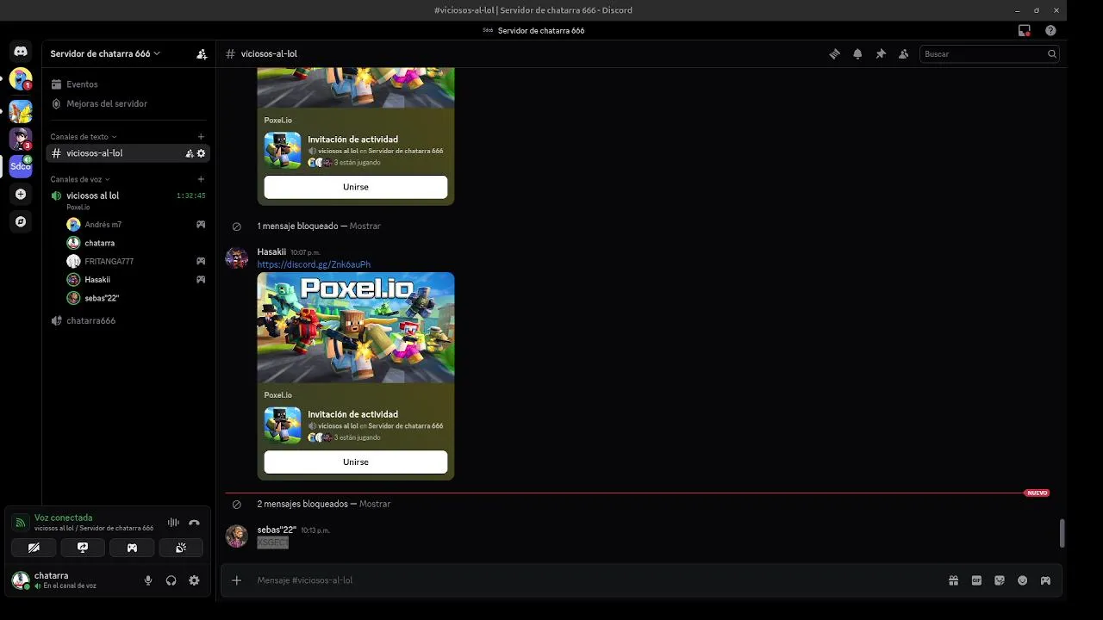Screen dimensions: 1103x620
Task: Mute microphone toggle next to chatarra
Action: click(x=148, y=580)
